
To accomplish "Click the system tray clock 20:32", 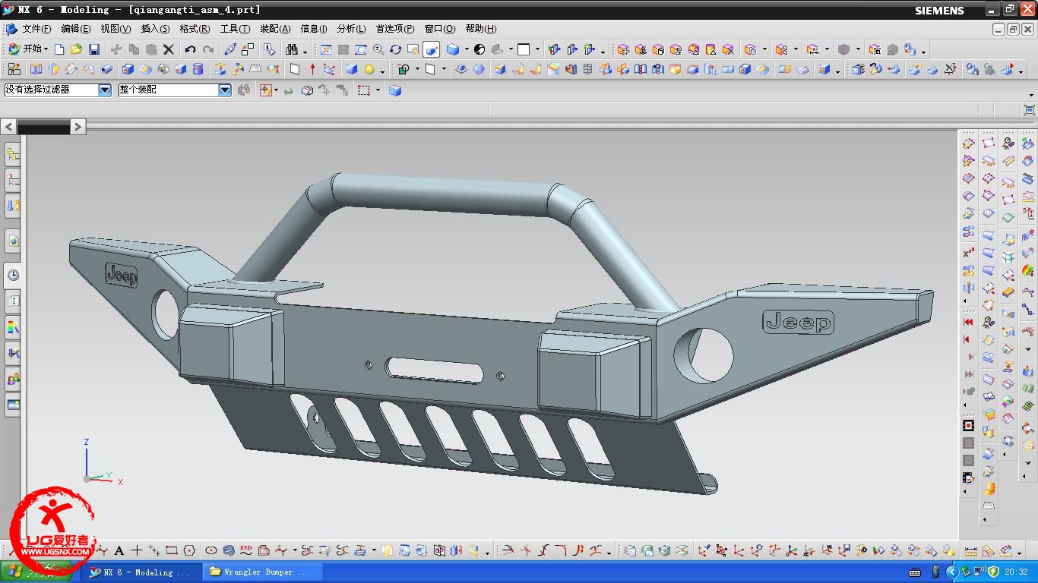I will pos(1016,572).
